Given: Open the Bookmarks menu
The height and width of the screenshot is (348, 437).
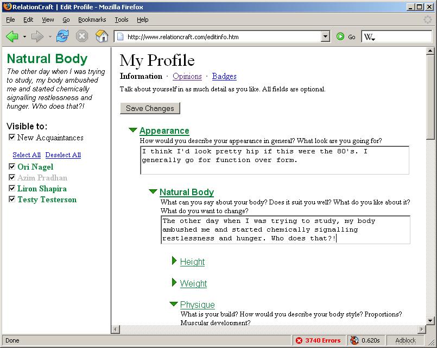Looking at the screenshot, I should click(92, 20).
